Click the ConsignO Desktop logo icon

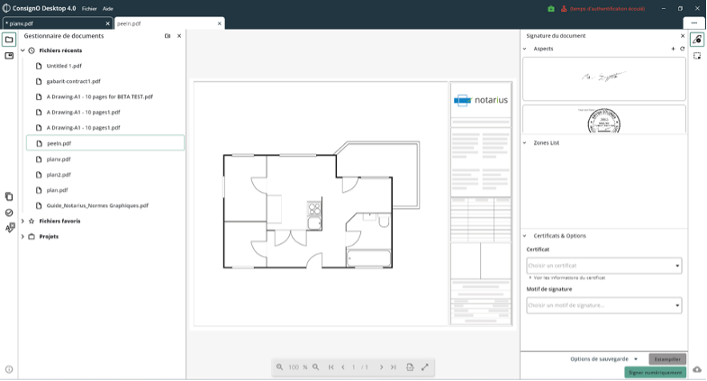6,9
